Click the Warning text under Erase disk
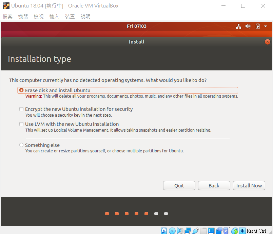Viewport: 273px width, 234px height. pyautogui.click(x=132, y=96)
